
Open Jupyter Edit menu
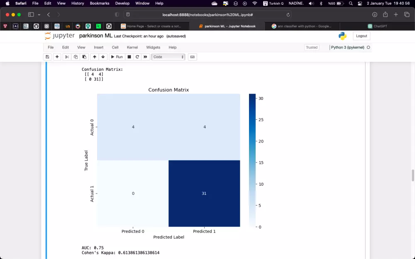[x=66, y=47]
